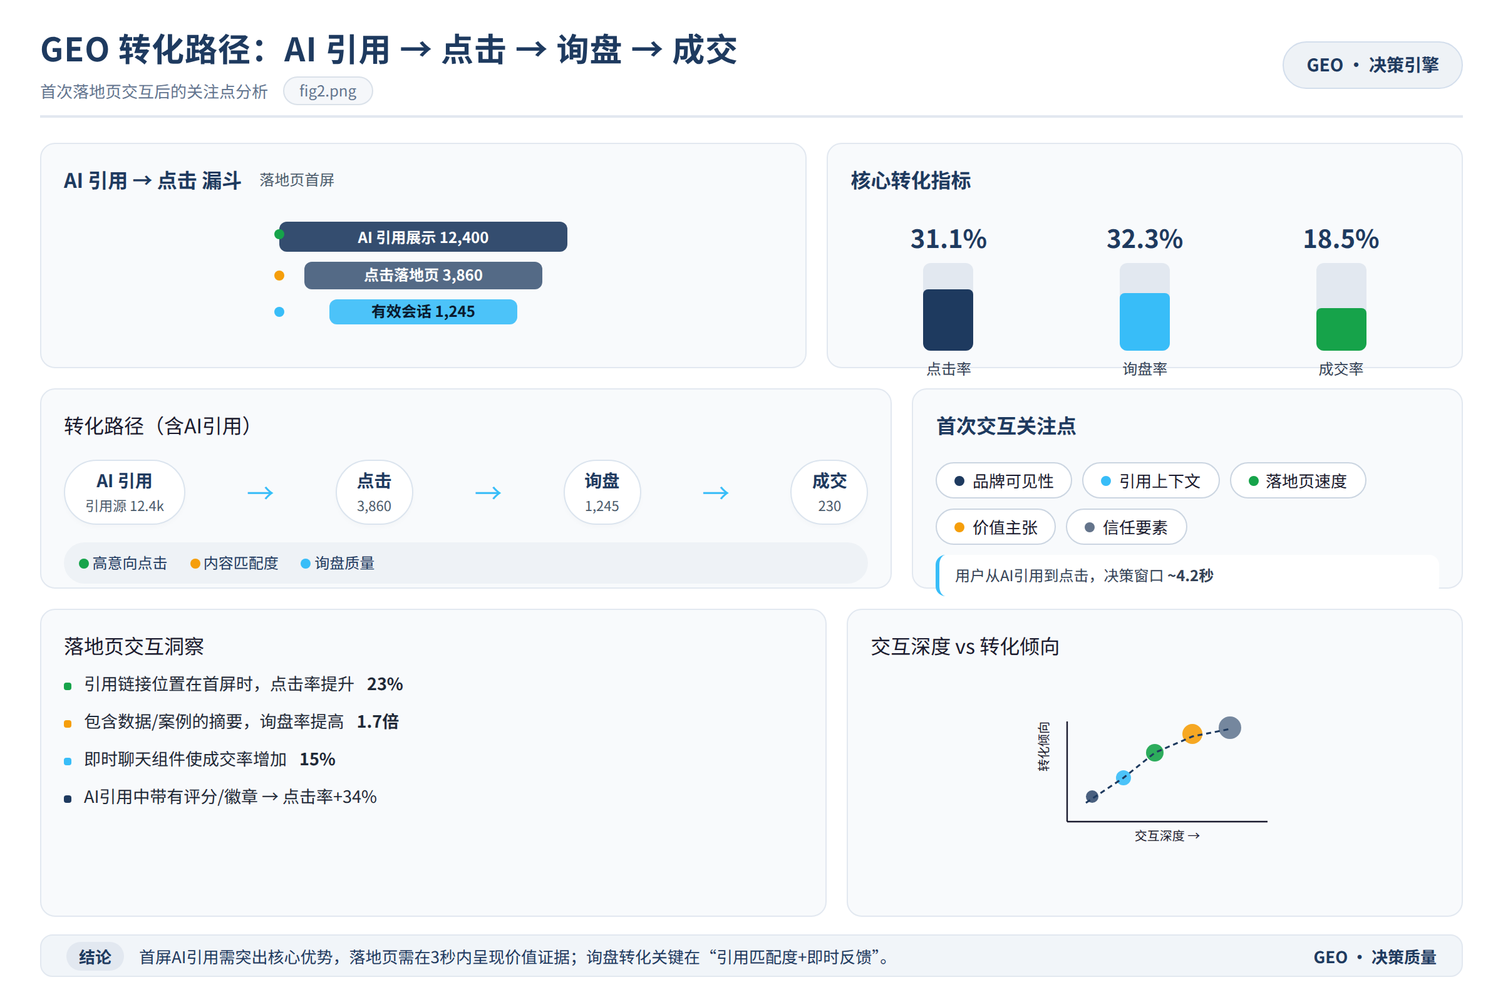Click the arrow between AI 引用 and 点击
Screen dimensions: 1503x1002
pyautogui.click(x=260, y=493)
